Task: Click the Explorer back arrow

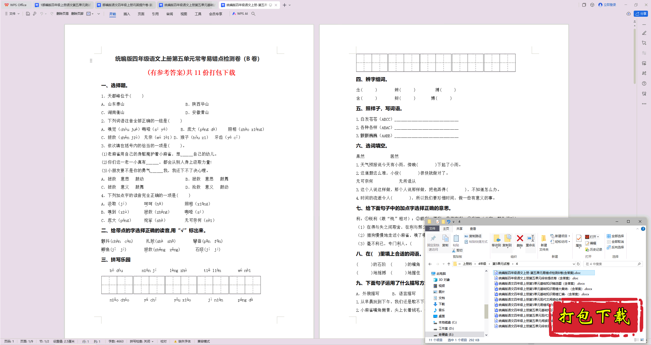Action: pyautogui.click(x=430, y=264)
